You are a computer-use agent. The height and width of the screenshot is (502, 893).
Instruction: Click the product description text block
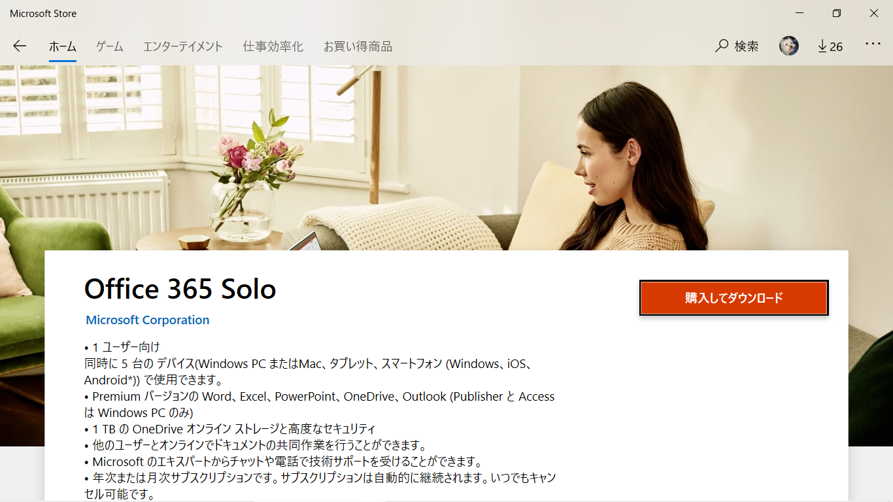(x=320, y=420)
